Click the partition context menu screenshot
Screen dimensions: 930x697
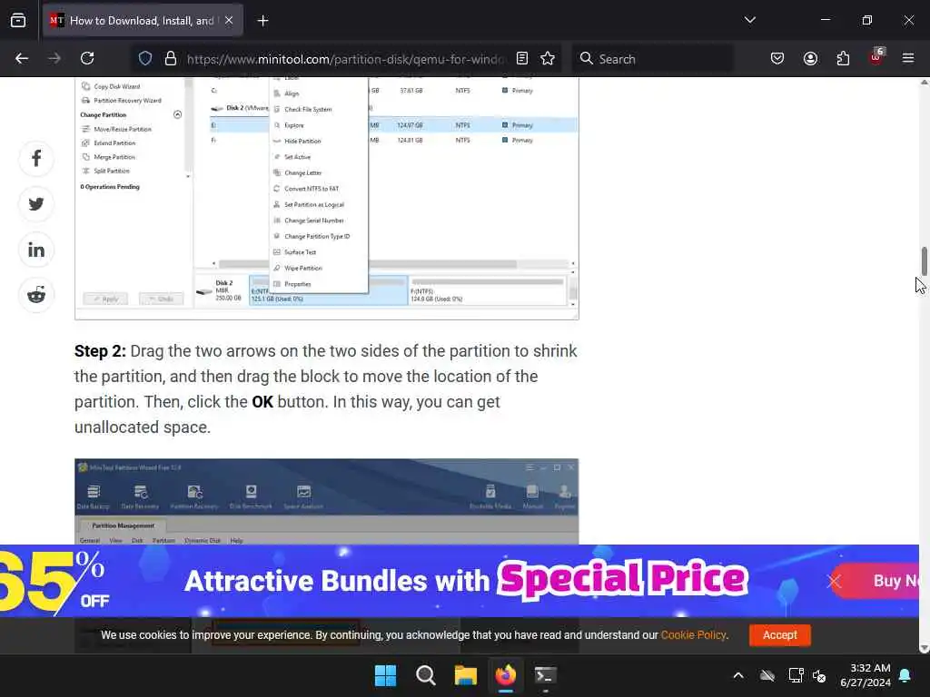tap(327, 199)
